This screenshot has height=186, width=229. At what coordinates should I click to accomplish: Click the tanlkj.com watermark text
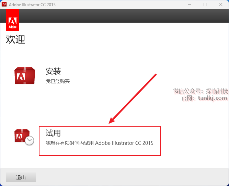(x=213, y=98)
